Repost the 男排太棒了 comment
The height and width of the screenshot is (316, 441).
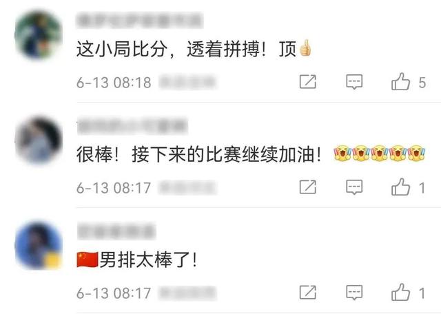point(308,293)
